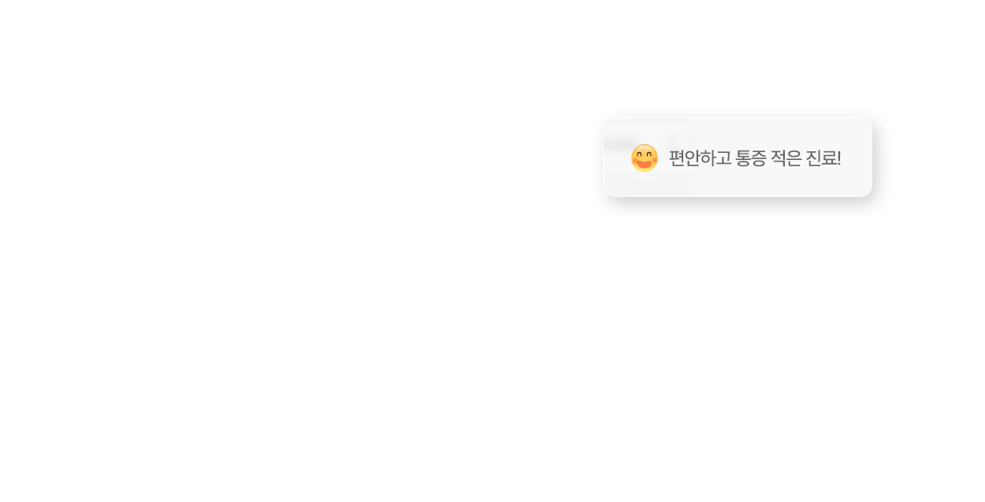Tap the word 진료! at the card end
The height and width of the screenshot is (502, 985).
[x=823, y=158]
